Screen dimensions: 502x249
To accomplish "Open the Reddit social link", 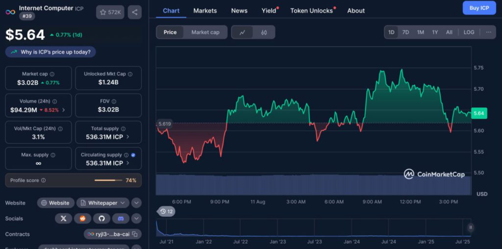I will tap(82, 219).
